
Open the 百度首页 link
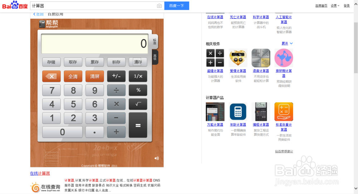(x=321, y=6)
